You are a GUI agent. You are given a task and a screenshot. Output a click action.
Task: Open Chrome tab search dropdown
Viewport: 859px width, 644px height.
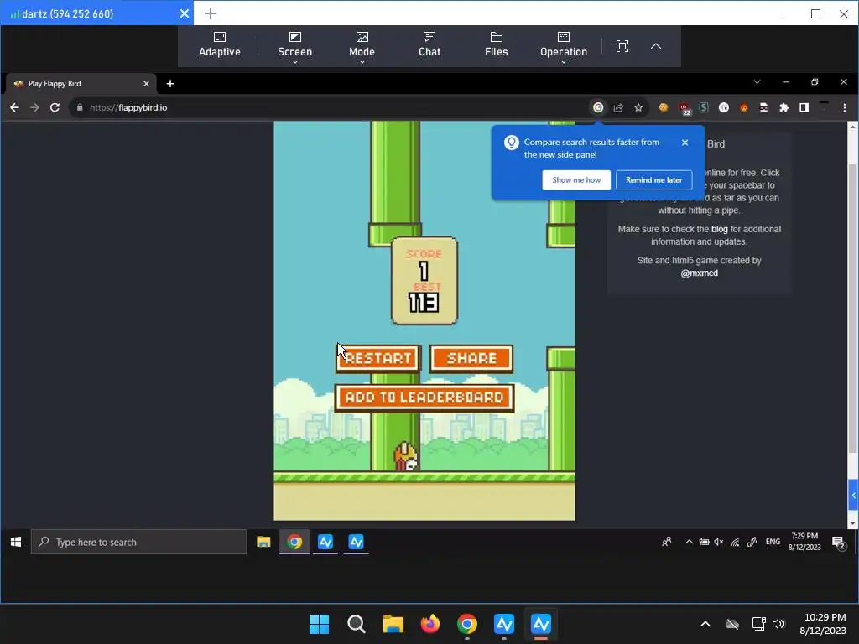(x=757, y=82)
